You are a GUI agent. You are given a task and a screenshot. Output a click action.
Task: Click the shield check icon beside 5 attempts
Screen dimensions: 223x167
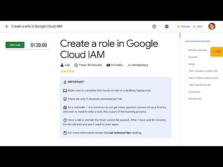[65, 99]
